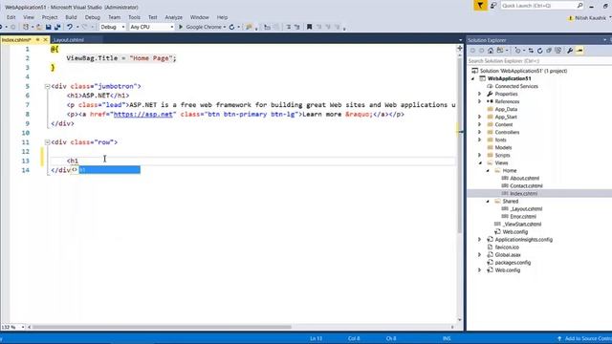The image size is (612, 344).
Task: Click the Open File toolbar icon
Action: coord(39,27)
